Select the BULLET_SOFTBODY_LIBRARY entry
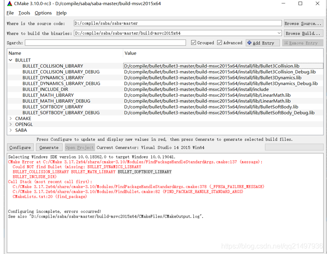 [53, 107]
